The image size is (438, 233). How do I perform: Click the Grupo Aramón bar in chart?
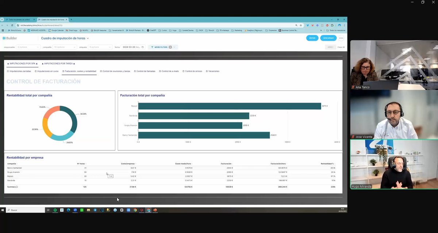pyautogui.click(x=190, y=126)
